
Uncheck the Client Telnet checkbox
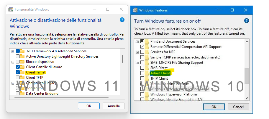pos(18,72)
